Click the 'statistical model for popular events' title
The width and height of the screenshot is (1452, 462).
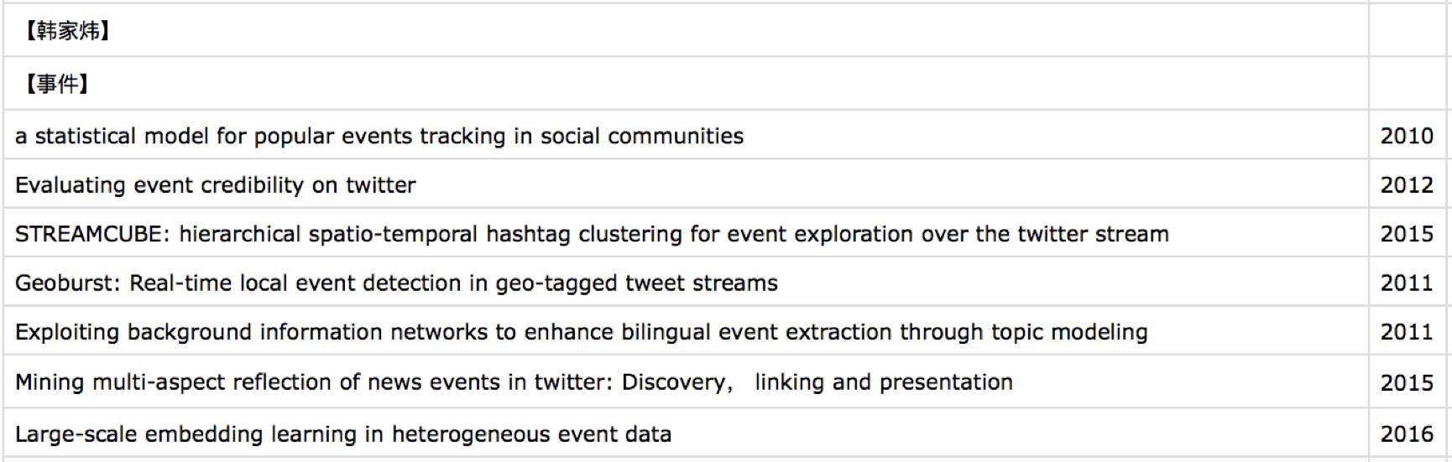coord(379,136)
